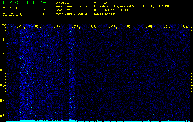The height and width of the screenshot is (122, 193).
Task: Click the HROFFT title text
Action: pyautogui.click(x=19, y=2)
